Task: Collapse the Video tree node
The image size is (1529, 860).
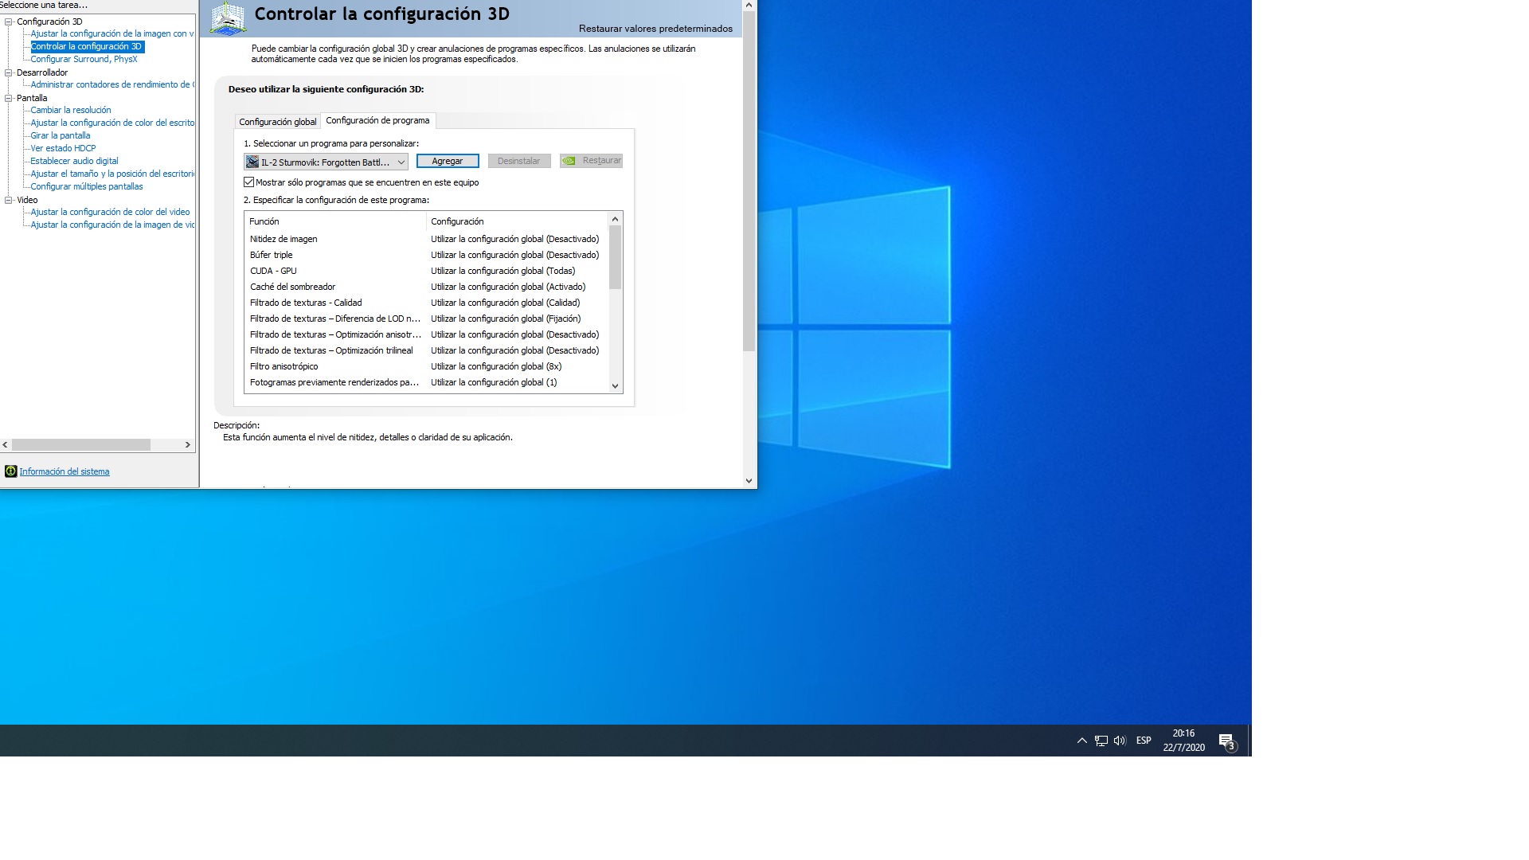Action: (9, 200)
